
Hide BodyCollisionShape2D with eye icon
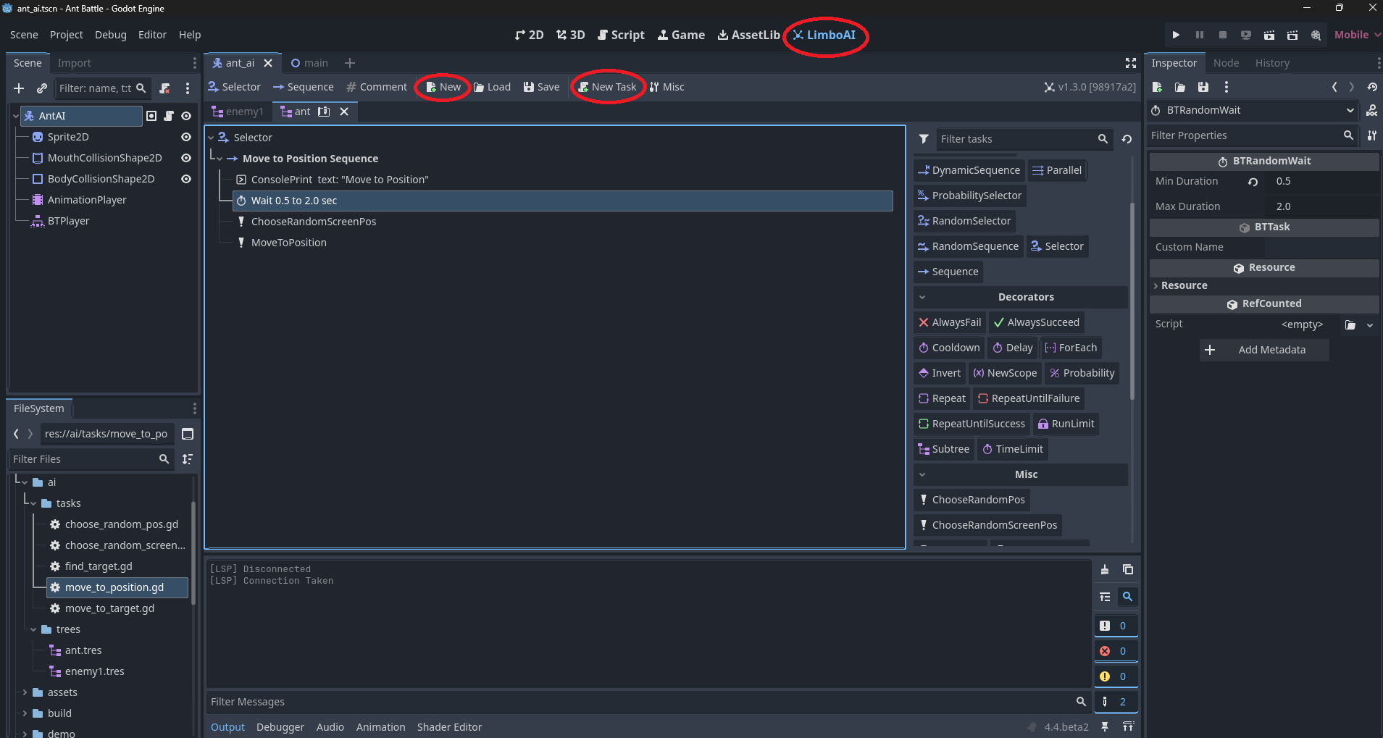pos(186,179)
